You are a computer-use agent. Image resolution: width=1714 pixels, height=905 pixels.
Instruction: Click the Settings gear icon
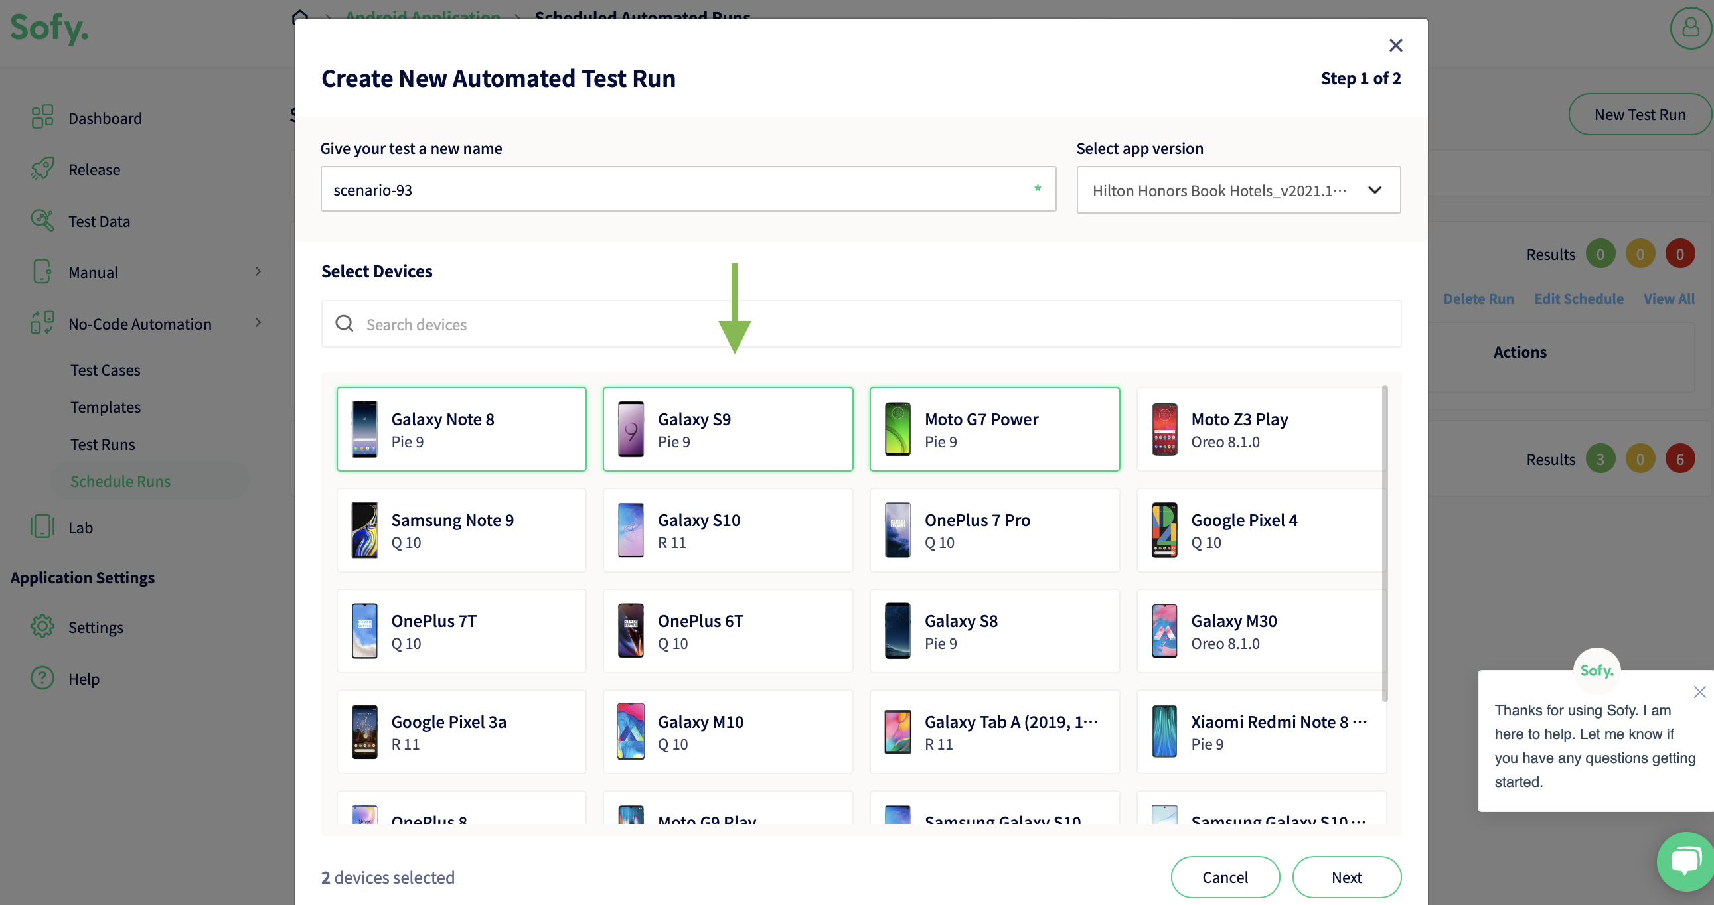coord(42,626)
